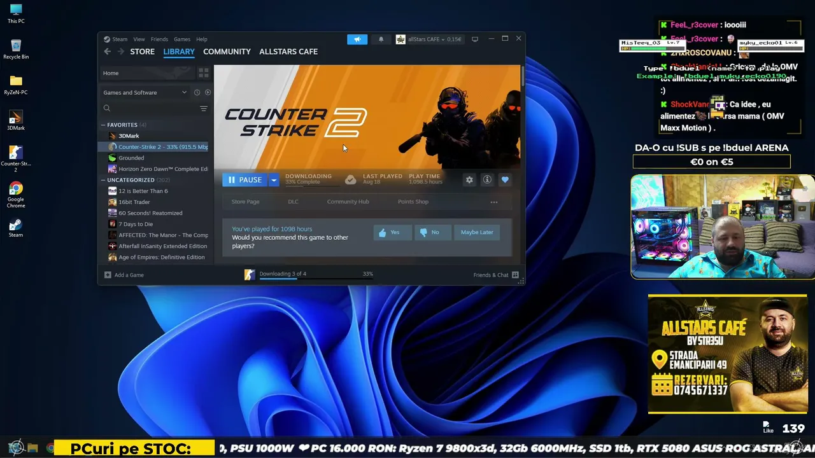Open the Pause button dropdown arrow
Screen dimensions: 815x458
(x=274, y=180)
